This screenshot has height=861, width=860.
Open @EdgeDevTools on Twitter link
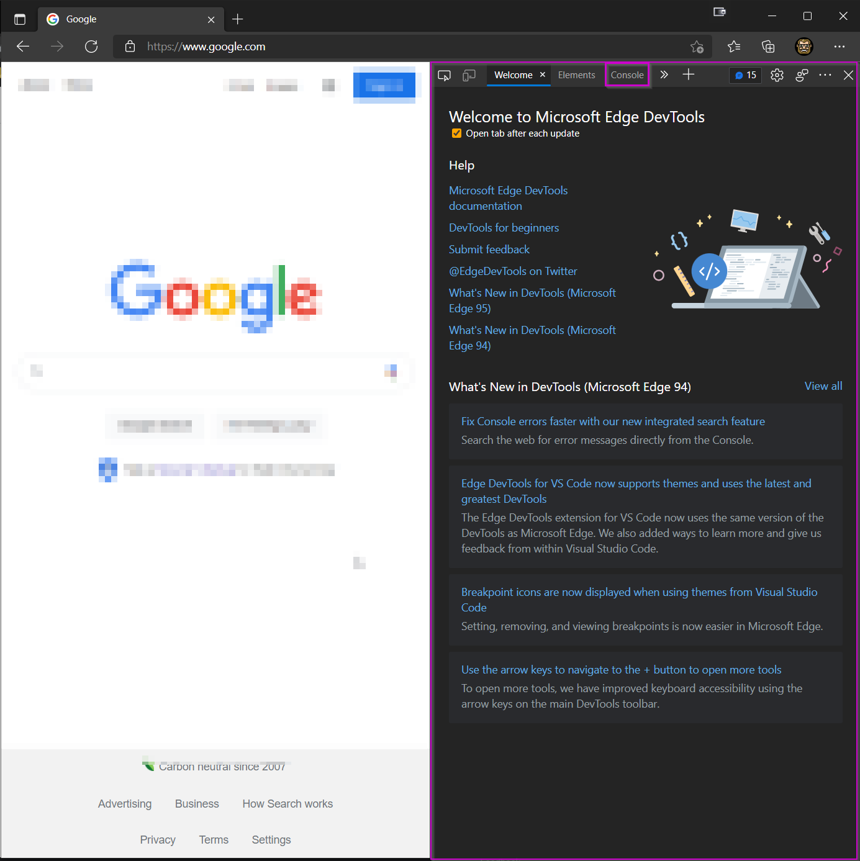513,271
